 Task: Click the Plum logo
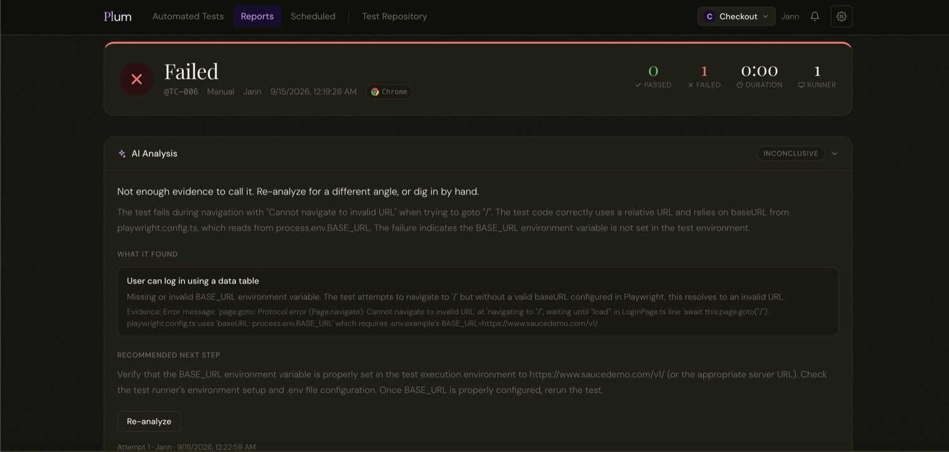[x=117, y=16]
